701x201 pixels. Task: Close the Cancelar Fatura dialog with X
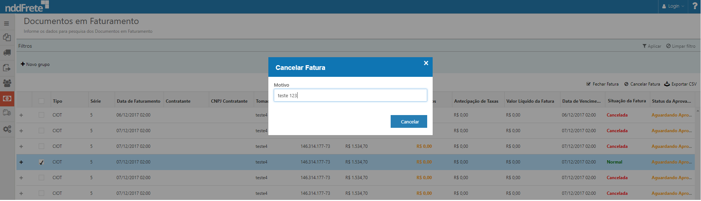coord(426,63)
